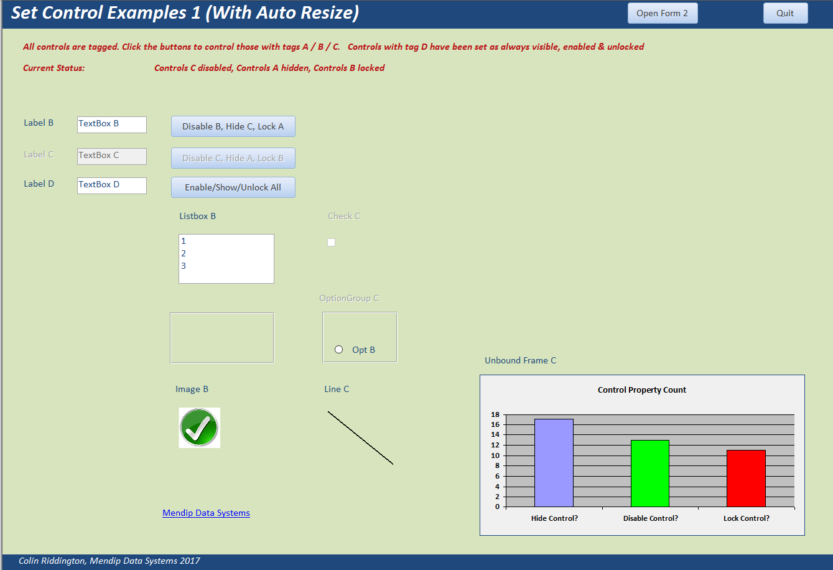Click the Label B text
This screenshot has height=570, width=833.
39,123
